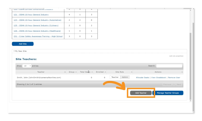Set John Smith's role to Admin
The image size is (202, 121).
coord(125,77)
